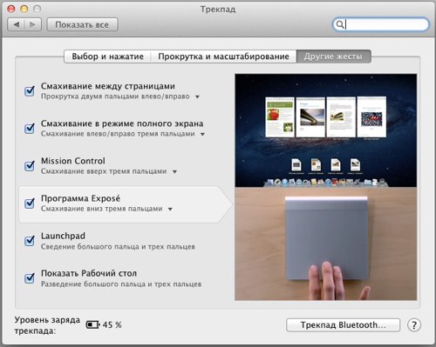Viewport: 436px width, 347px height.
Task: Uncheck Смахивание между страницами checkbox
Action: 30,91
